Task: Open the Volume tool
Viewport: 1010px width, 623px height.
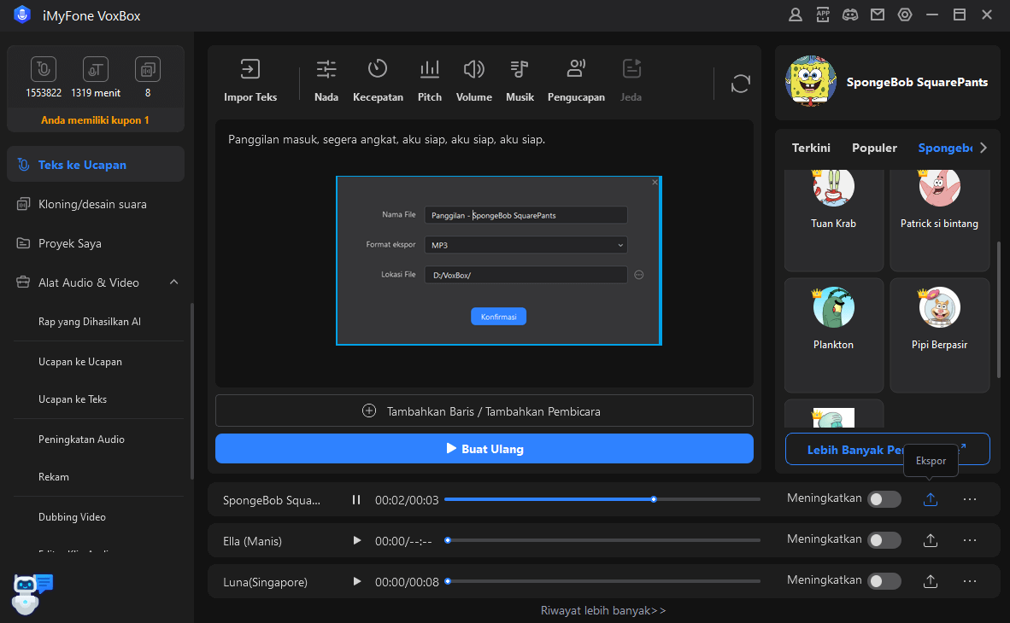Action: (x=474, y=80)
